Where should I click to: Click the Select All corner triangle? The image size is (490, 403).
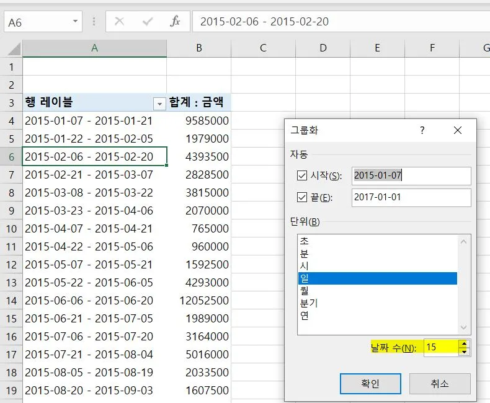click(x=14, y=49)
